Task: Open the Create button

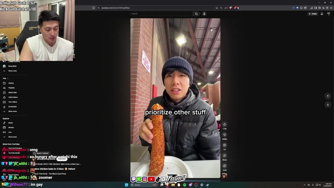Action: tap(313, 14)
